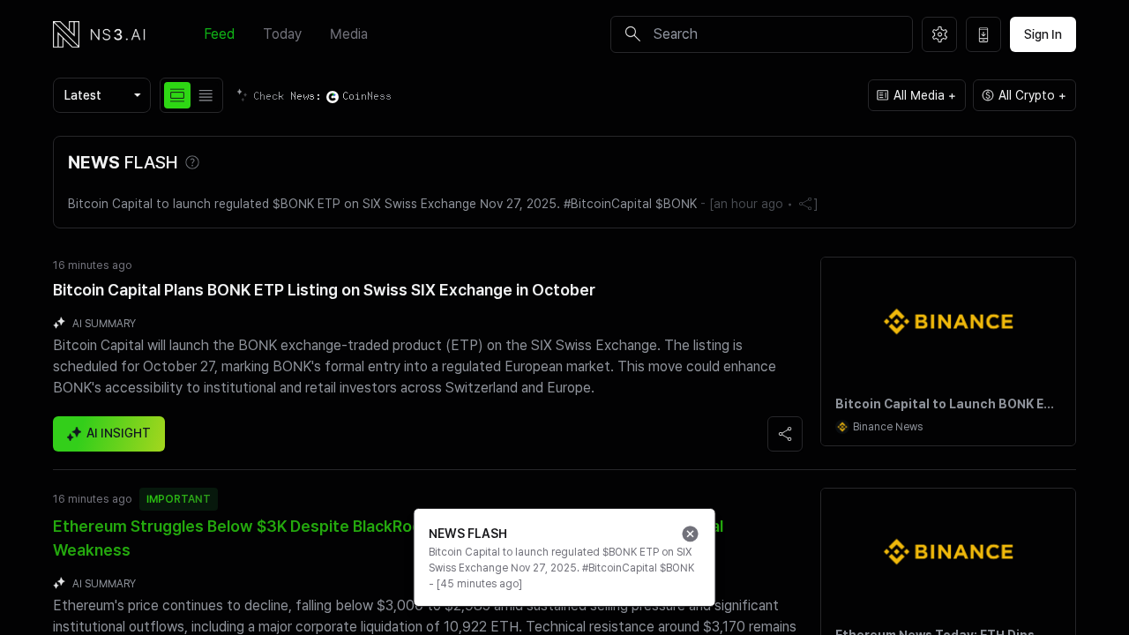Go to the Today tab
This screenshot has width=1129, height=635.
[x=282, y=34]
